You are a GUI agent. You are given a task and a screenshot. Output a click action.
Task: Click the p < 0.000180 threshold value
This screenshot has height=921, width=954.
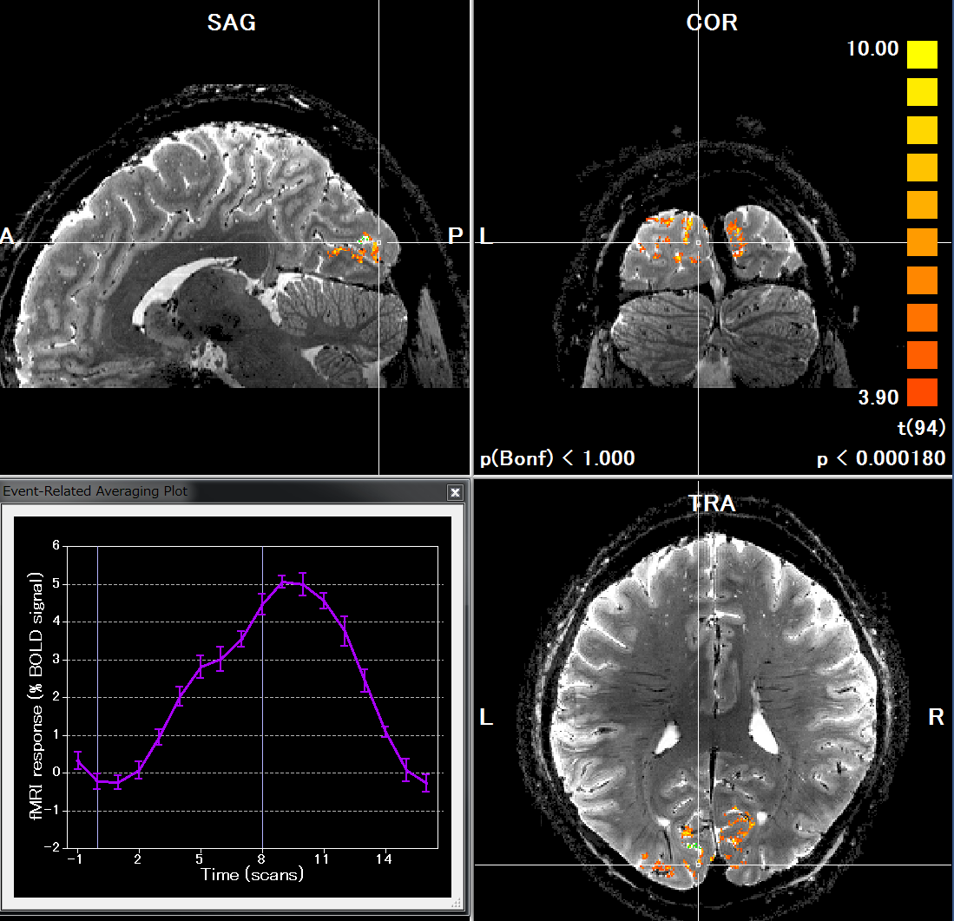[x=881, y=457]
